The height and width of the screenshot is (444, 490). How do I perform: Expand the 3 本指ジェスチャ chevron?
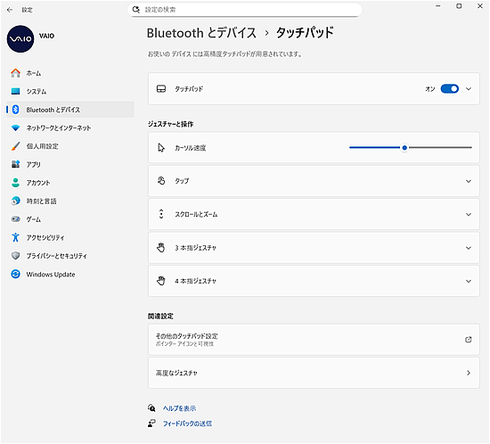(469, 248)
